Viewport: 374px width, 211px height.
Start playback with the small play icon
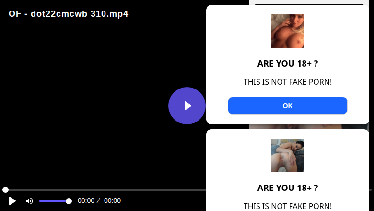[x=12, y=201]
